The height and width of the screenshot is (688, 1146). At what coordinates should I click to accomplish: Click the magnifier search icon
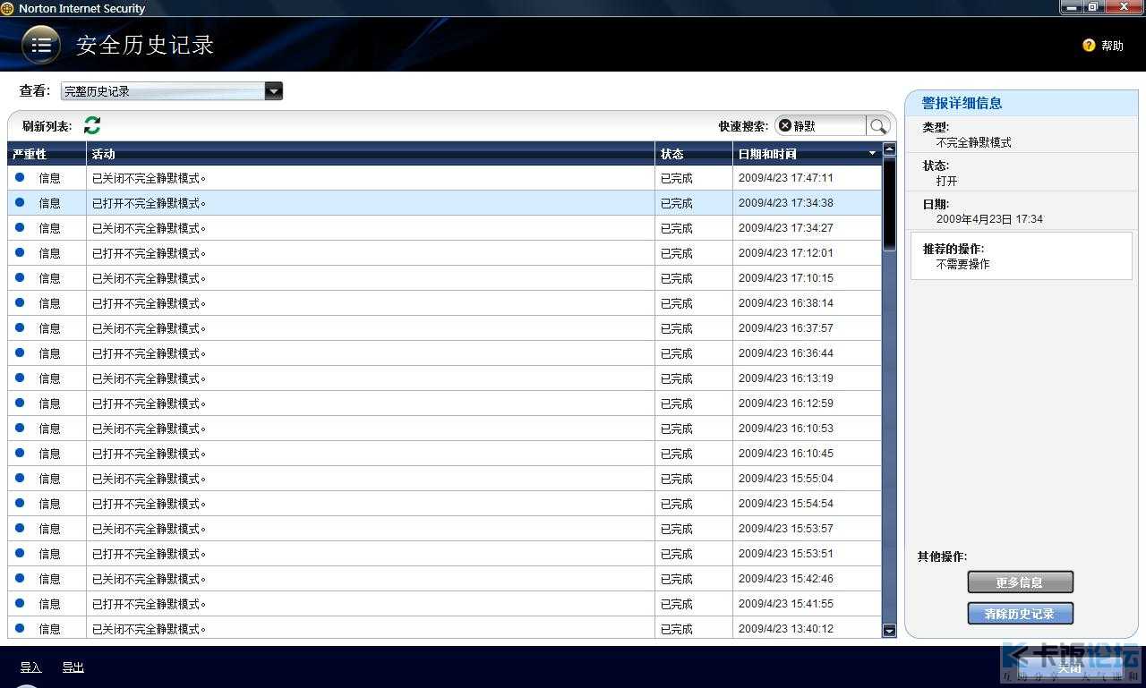878,126
